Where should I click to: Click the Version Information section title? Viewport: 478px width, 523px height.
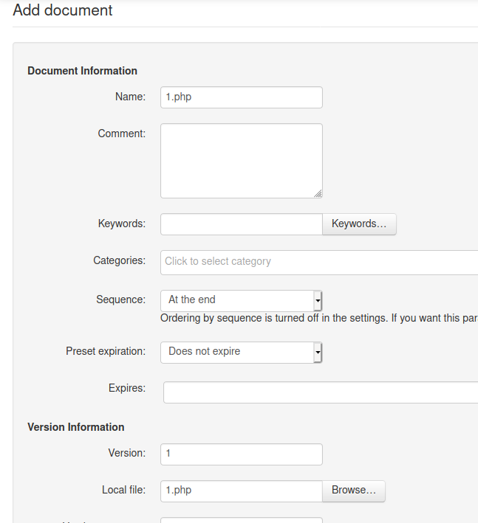click(x=76, y=427)
